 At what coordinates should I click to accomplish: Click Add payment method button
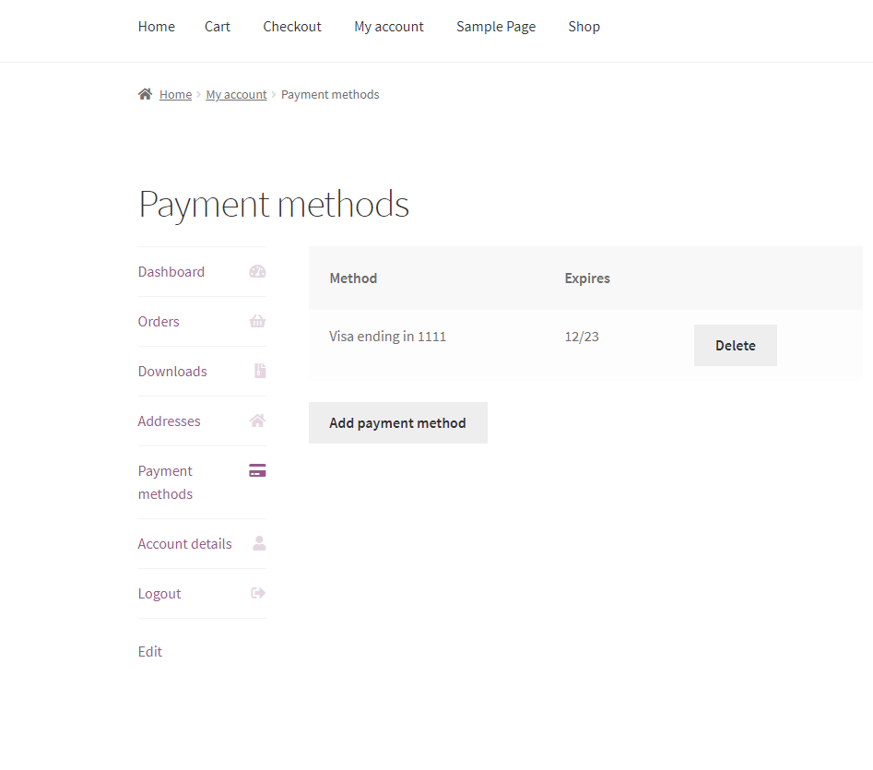pyautogui.click(x=398, y=423)
